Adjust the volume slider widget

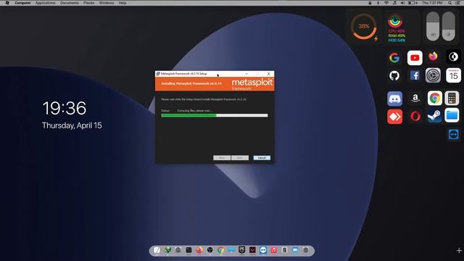click(433, 26)
